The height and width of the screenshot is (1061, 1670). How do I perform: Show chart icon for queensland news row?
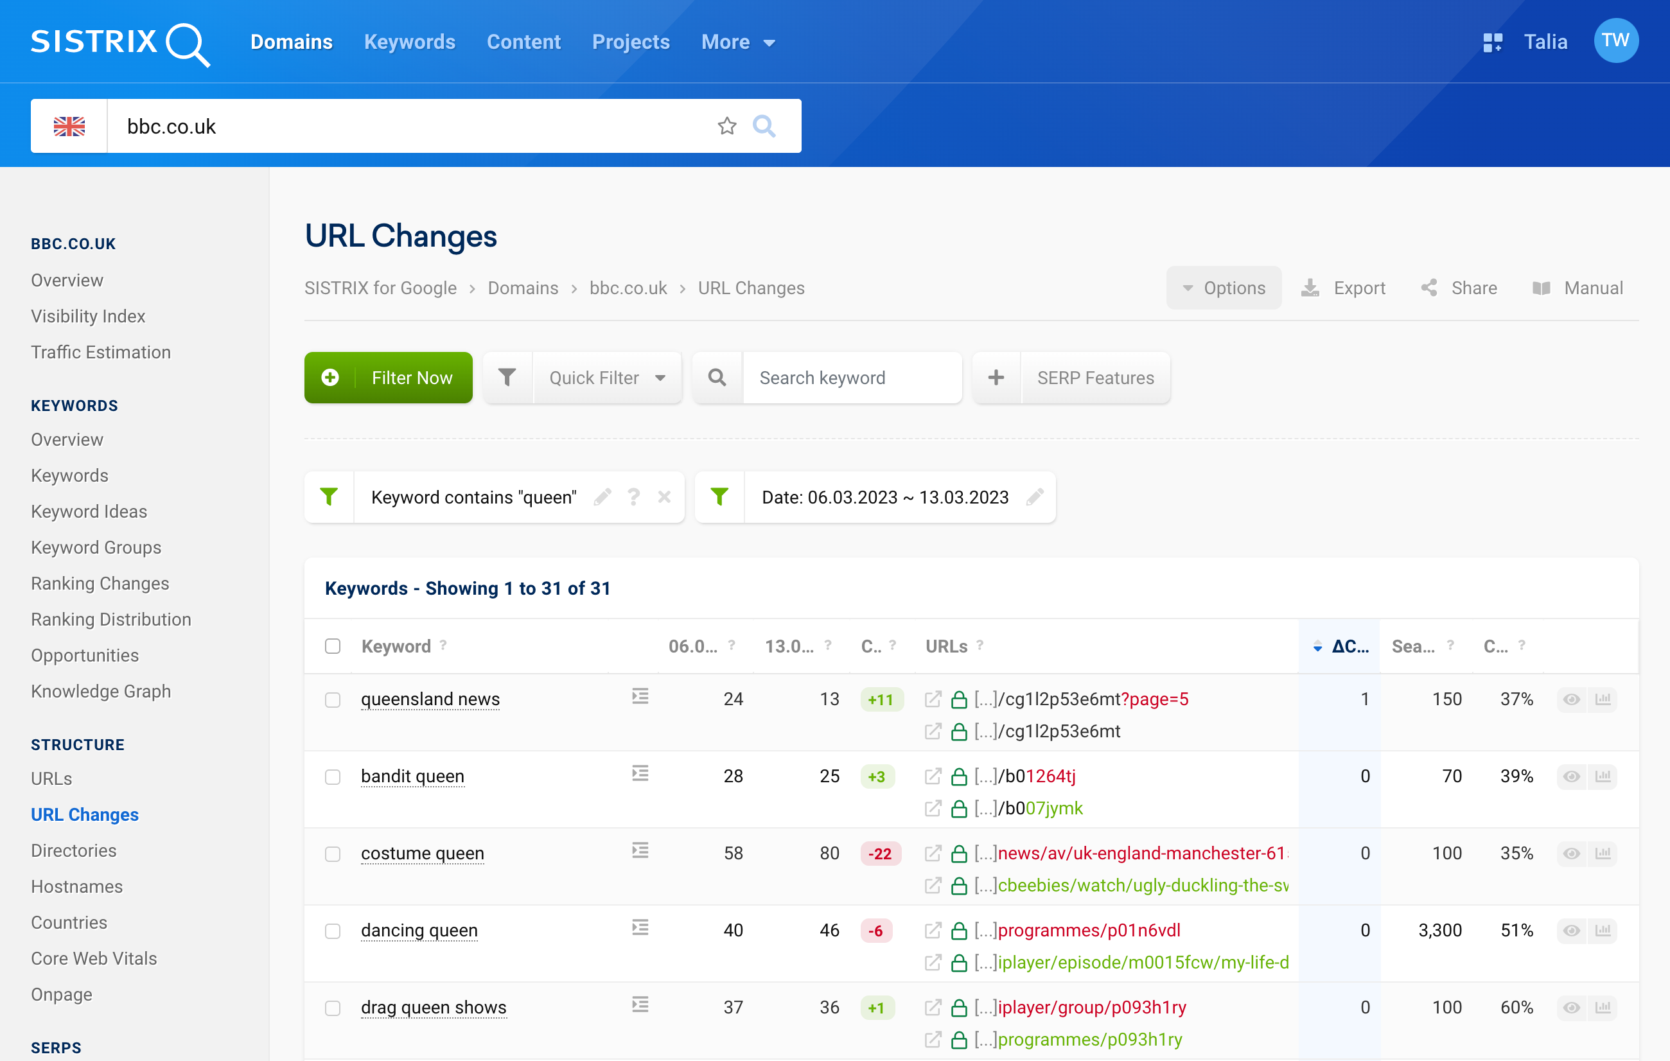(x=1603, y=699)
